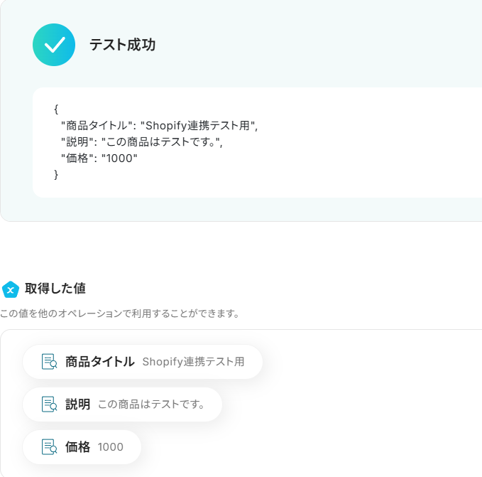Click the この商品はテストです。 chip value
The image size is (482, 477).
pos(151,404)
